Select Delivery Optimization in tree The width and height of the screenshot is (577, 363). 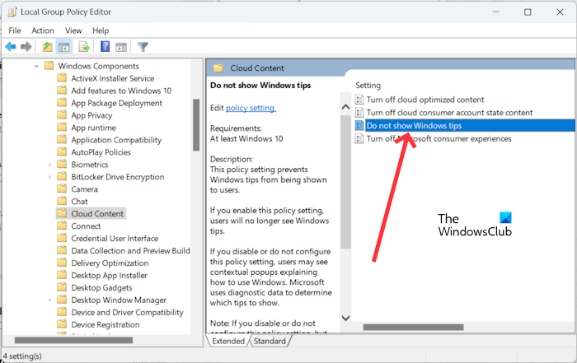pos(110,263)
